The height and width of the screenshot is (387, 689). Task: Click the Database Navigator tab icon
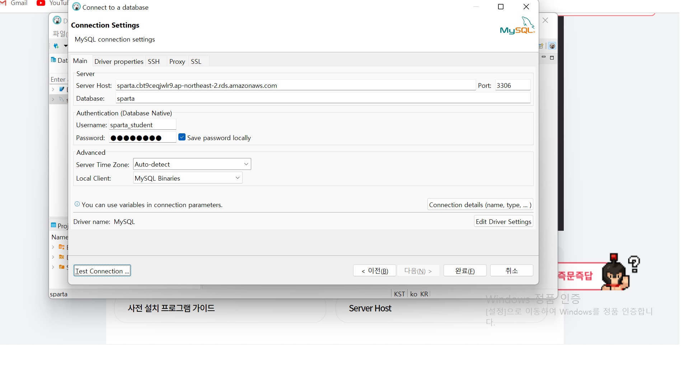click(x=53, y=60)
